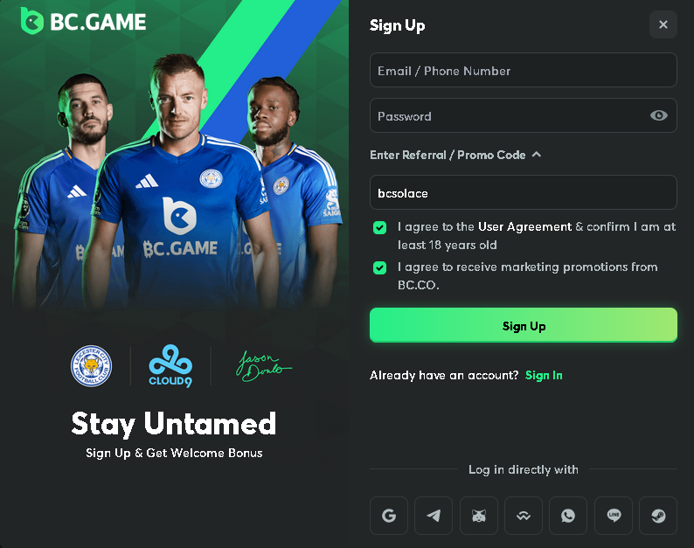694x548 pixels.
Task: Uncheck the User Agreement age confirmation checkbox
Action: click(x=379, y=227)
